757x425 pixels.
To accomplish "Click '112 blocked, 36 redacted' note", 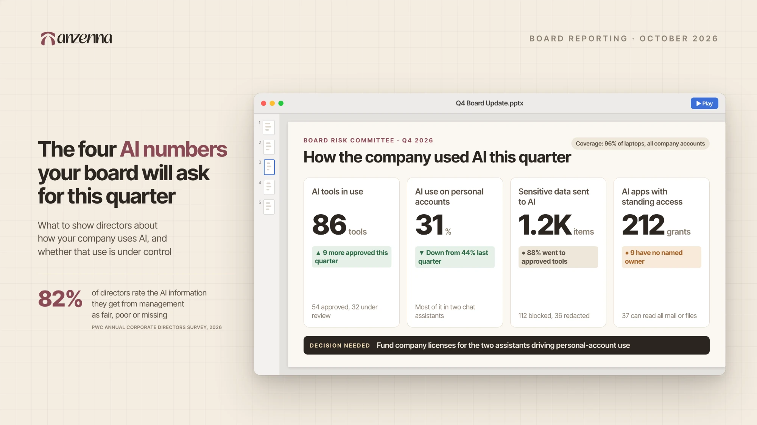I will point(554,316).
